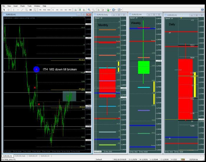Screen dimensions: 206x162
Task: Select the parallel lines drawing tool
Action: [26, 10]
